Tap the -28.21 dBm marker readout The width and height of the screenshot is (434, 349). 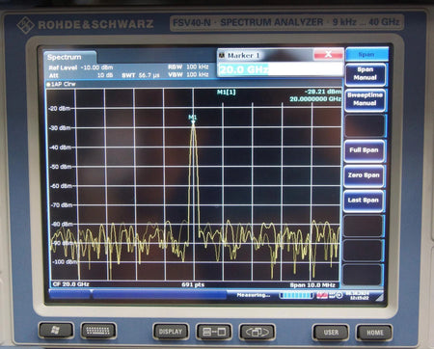point(322,92)
